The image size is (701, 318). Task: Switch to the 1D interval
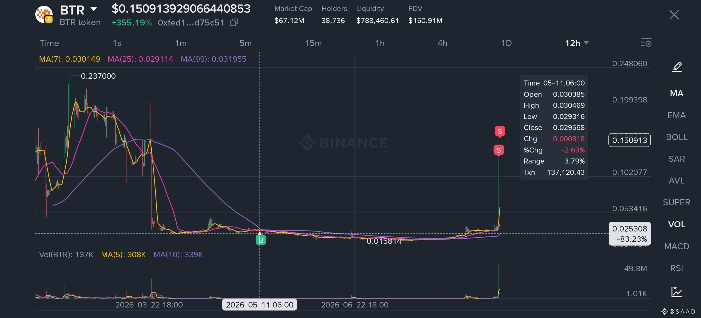pos(506,43)
